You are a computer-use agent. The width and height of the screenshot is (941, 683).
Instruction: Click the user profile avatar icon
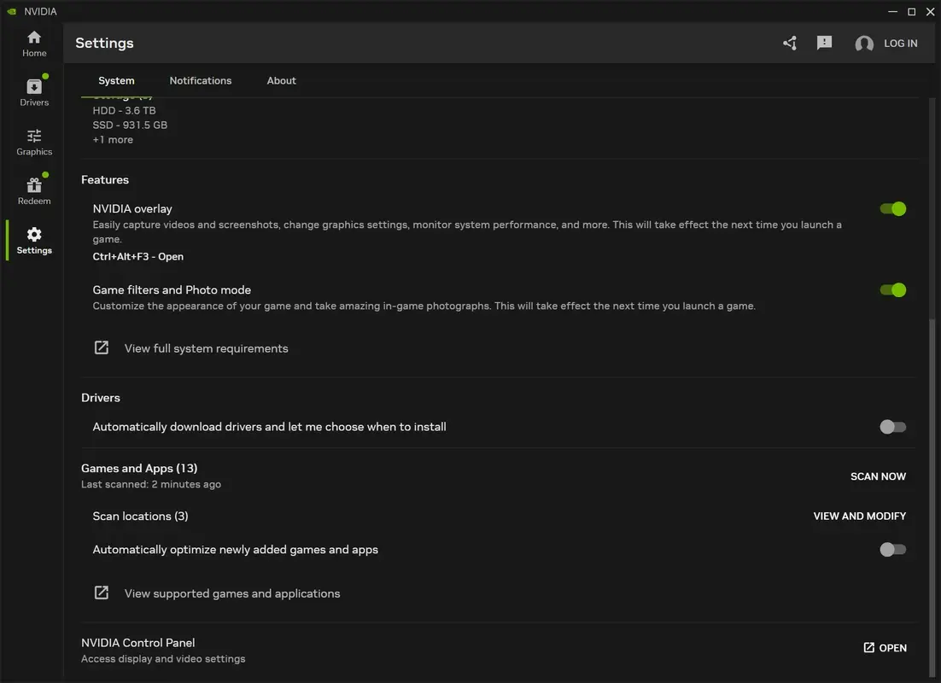pyautogui.click(x=863, y=43)
